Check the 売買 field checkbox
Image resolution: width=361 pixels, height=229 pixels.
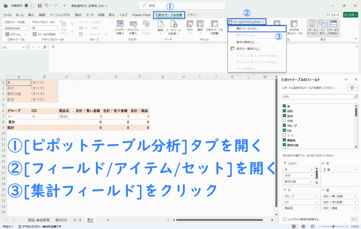point(284,121)
